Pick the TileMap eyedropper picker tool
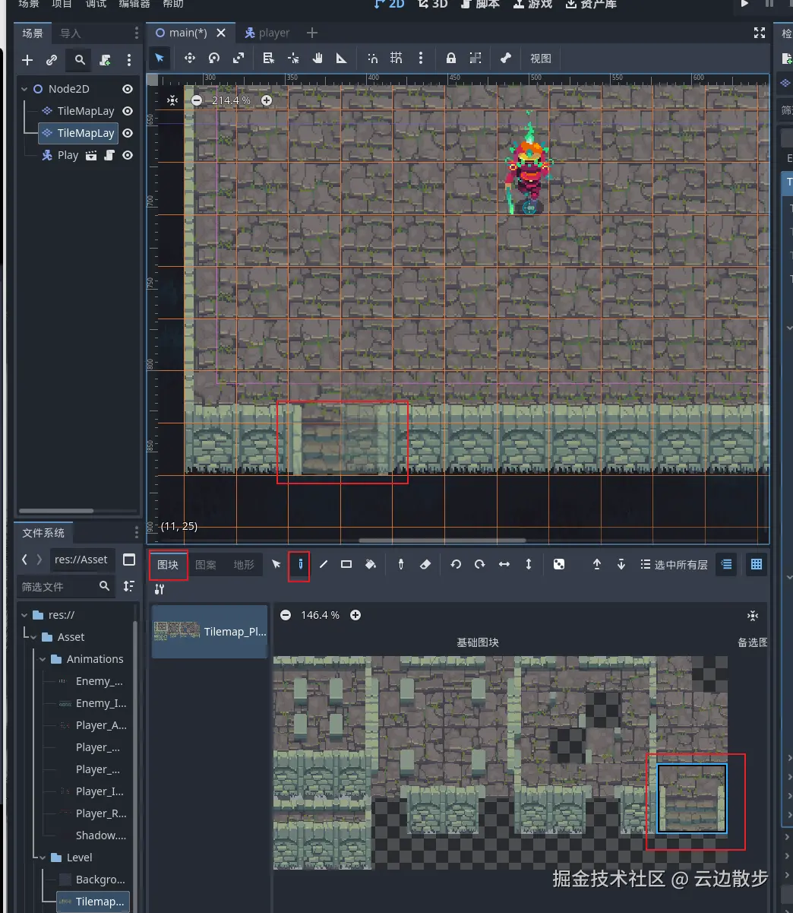793x913 pixels. point(401,565)
